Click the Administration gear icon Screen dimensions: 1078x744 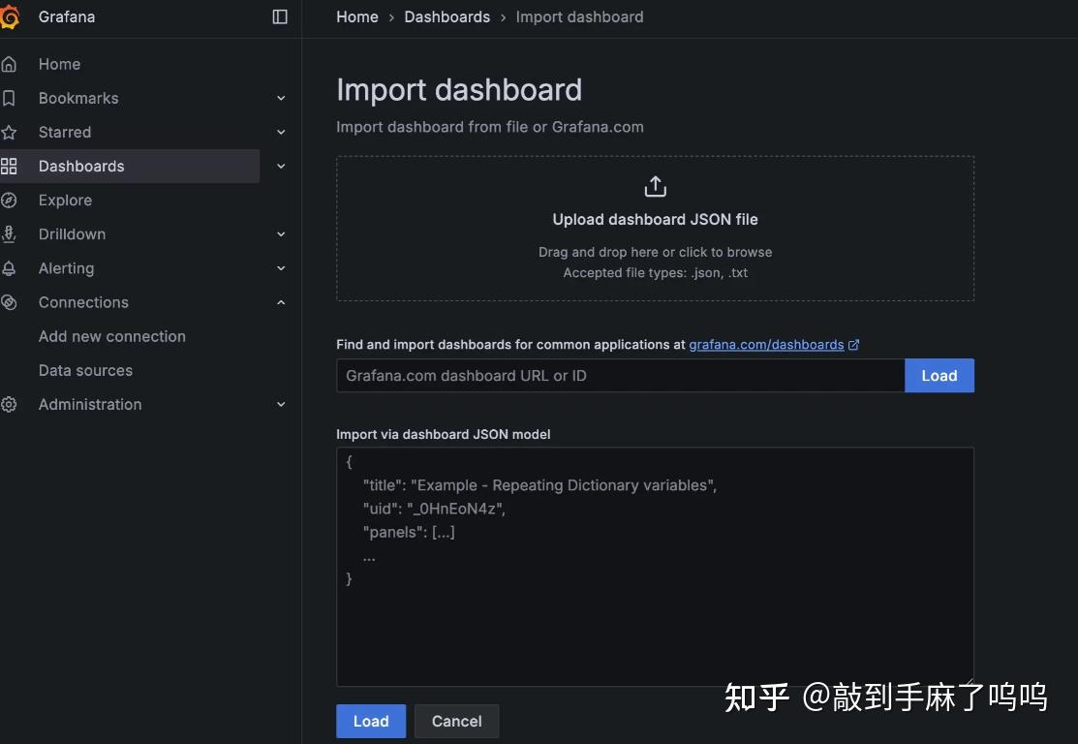coord(9,404)
